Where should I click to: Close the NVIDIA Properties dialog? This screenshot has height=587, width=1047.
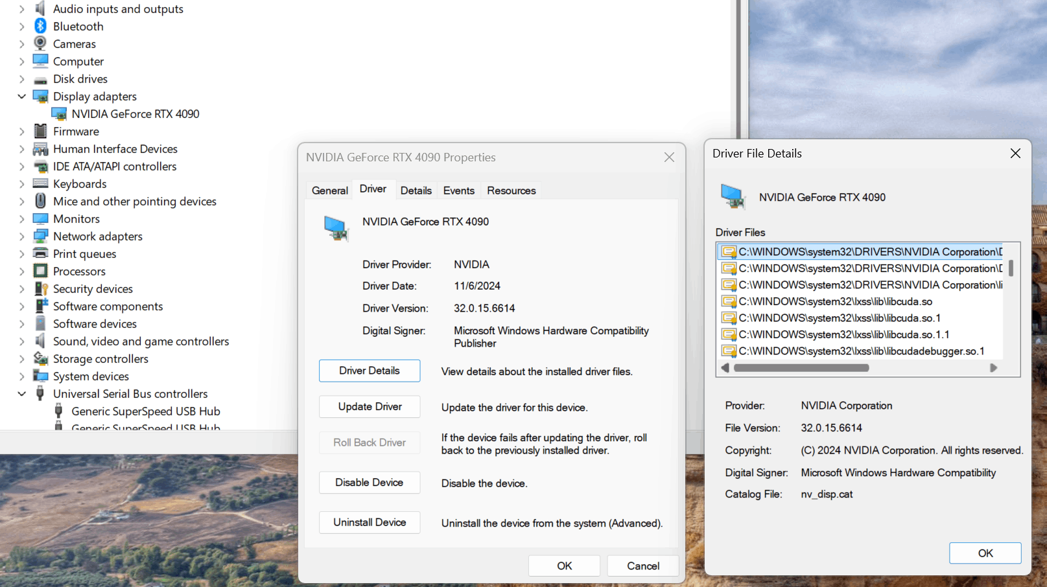[670, 157]
